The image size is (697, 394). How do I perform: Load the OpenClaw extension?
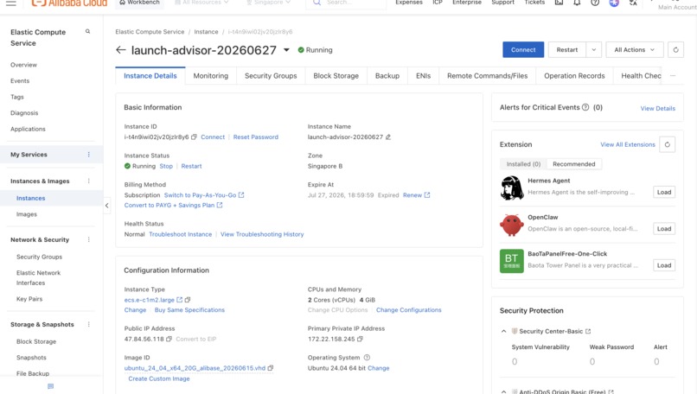[x=664, y=229]
